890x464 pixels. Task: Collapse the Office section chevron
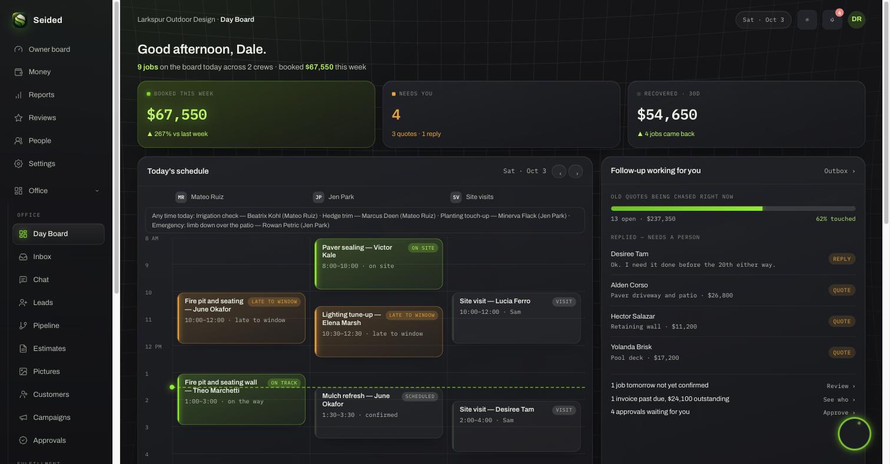point(97,191)
